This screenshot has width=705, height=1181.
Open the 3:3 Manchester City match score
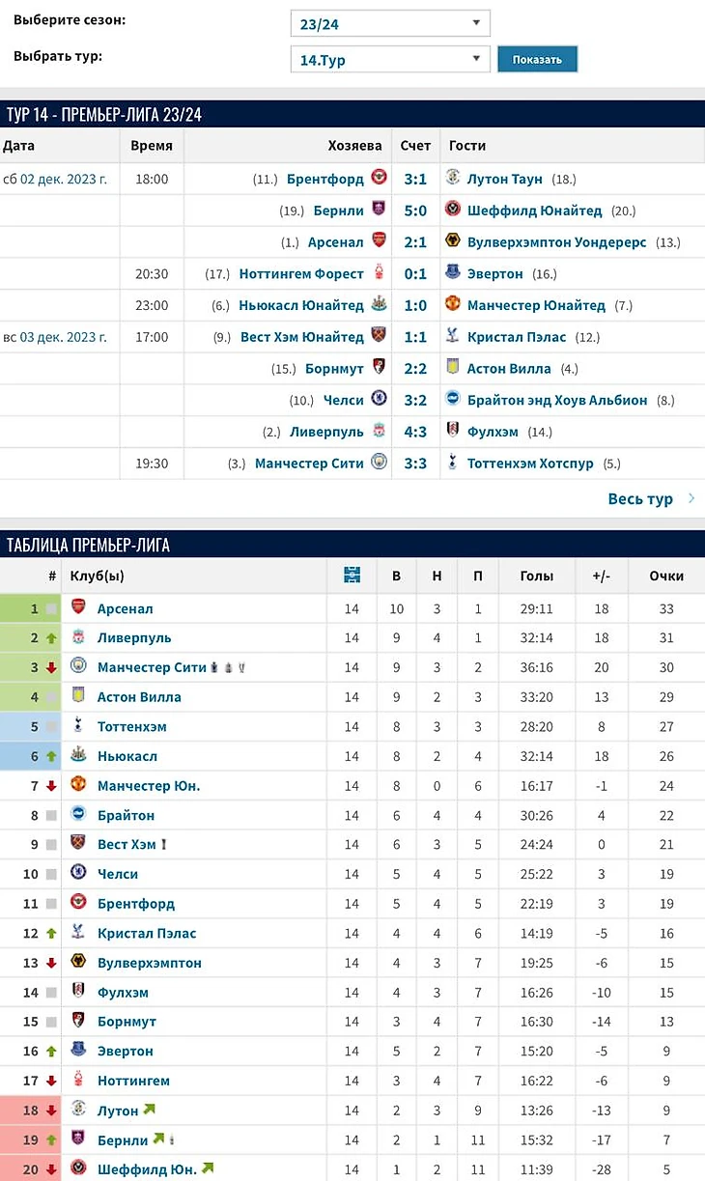pos(415,464)
